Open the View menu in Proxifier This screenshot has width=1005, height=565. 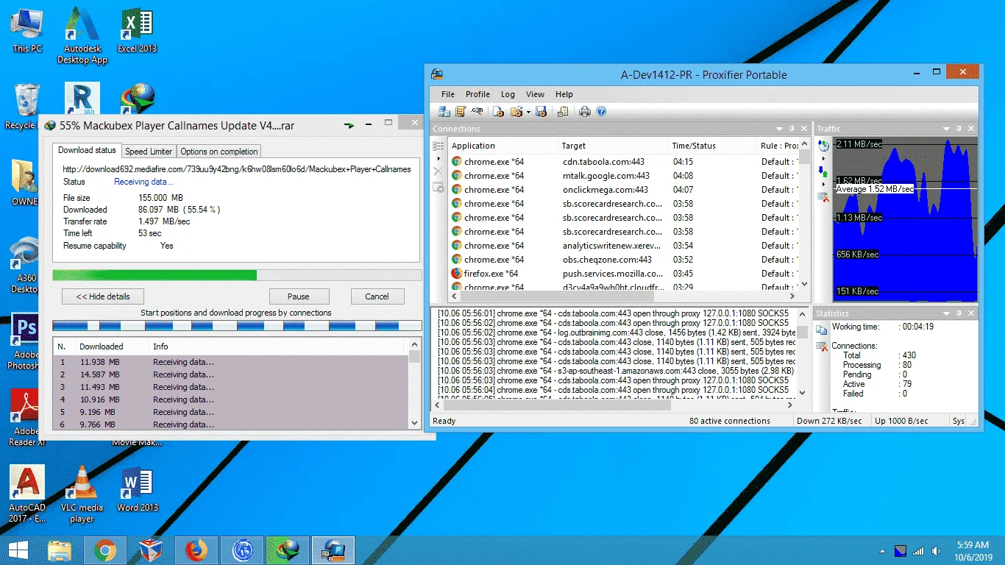535,94
